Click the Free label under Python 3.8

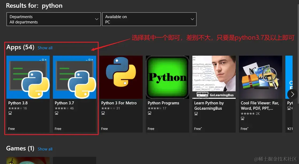pyautogui.click(x=11, y=129)
